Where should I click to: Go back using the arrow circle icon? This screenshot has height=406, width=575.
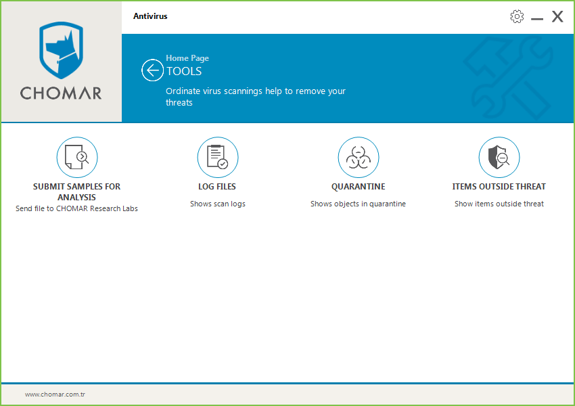point(153,70)
